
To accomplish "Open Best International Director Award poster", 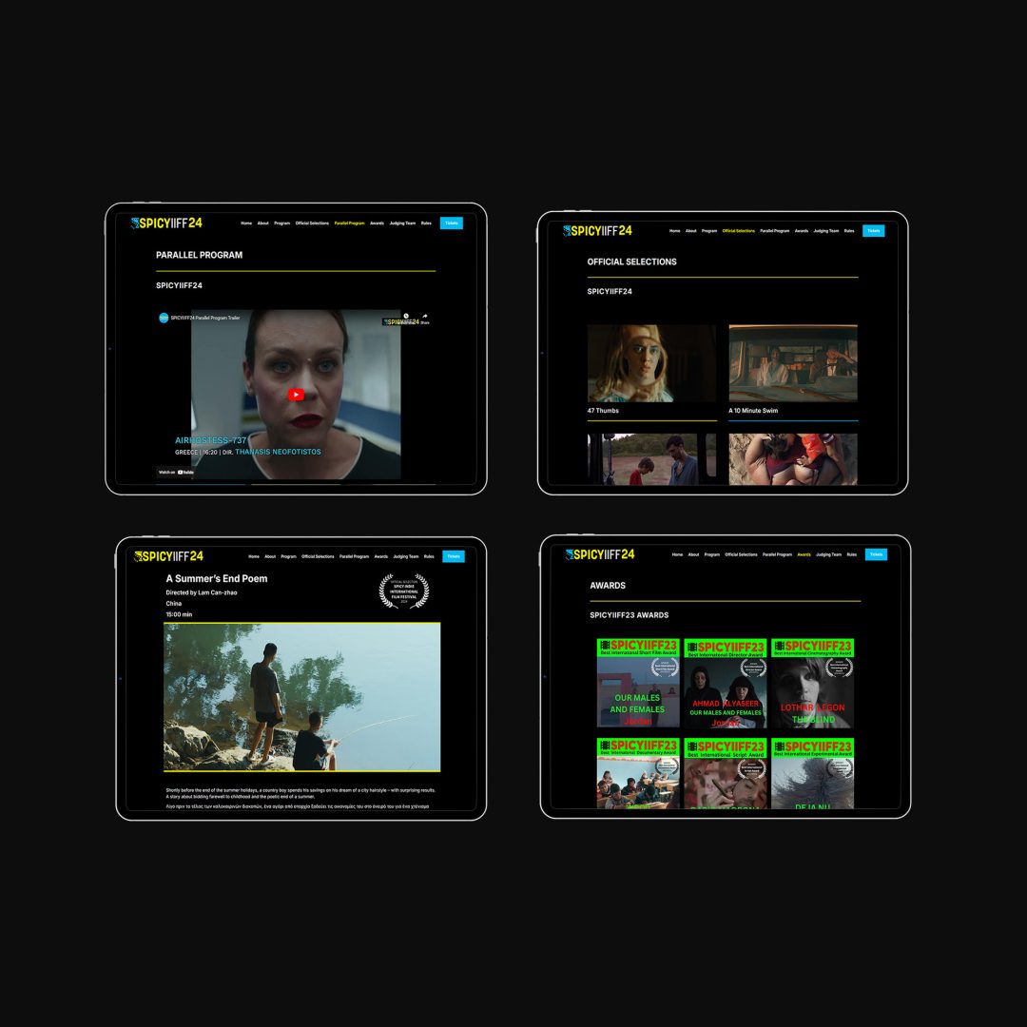I will [725, 683].
